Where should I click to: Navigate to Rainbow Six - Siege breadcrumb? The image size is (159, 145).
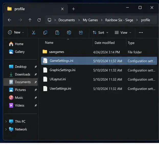click(119, 20)
